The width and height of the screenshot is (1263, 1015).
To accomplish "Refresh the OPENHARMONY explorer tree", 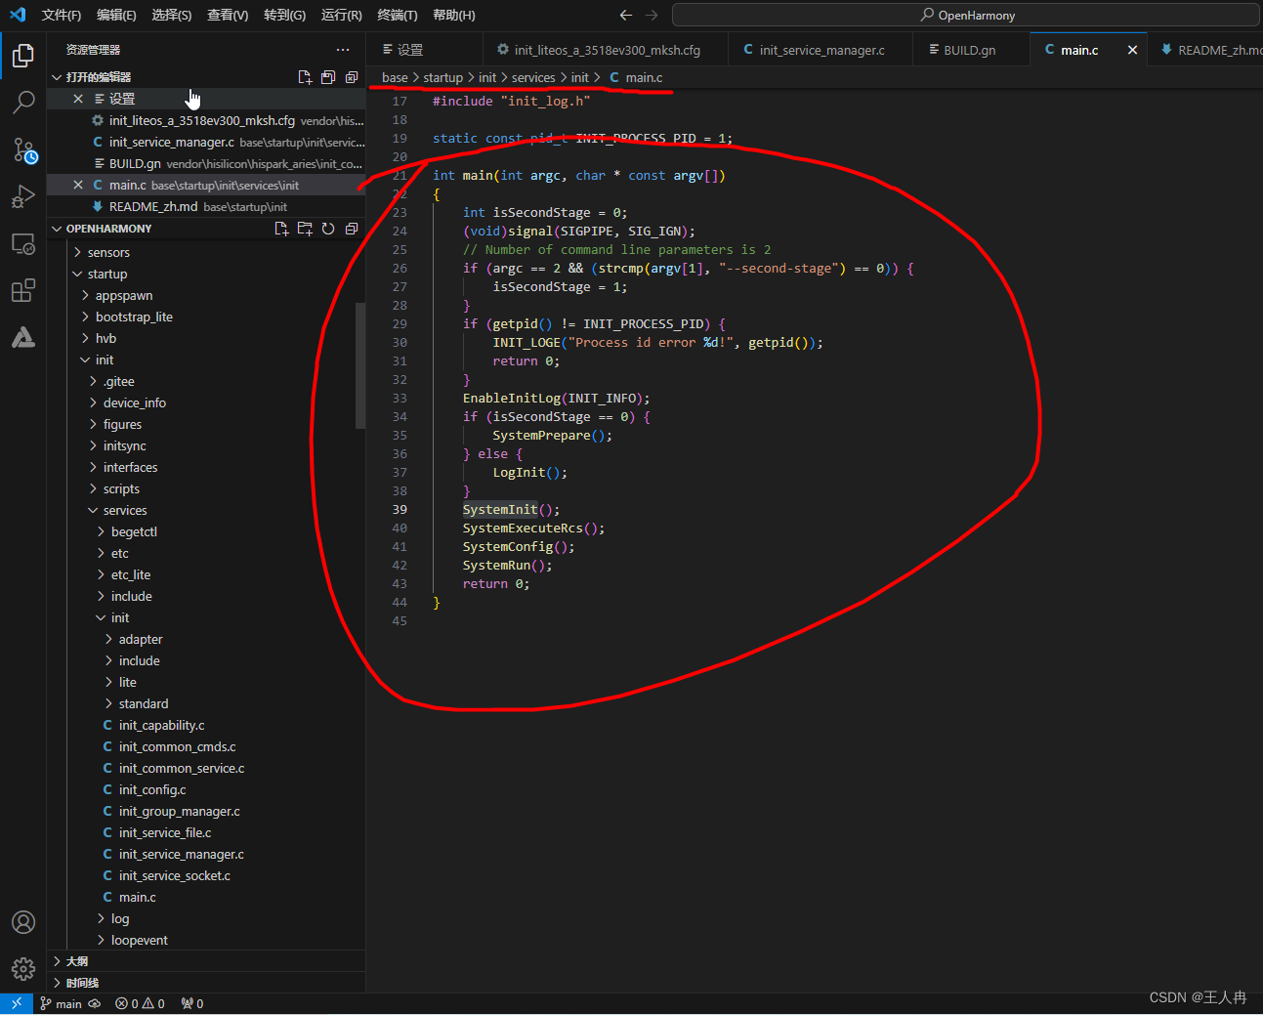I will (x=328, y=229).
